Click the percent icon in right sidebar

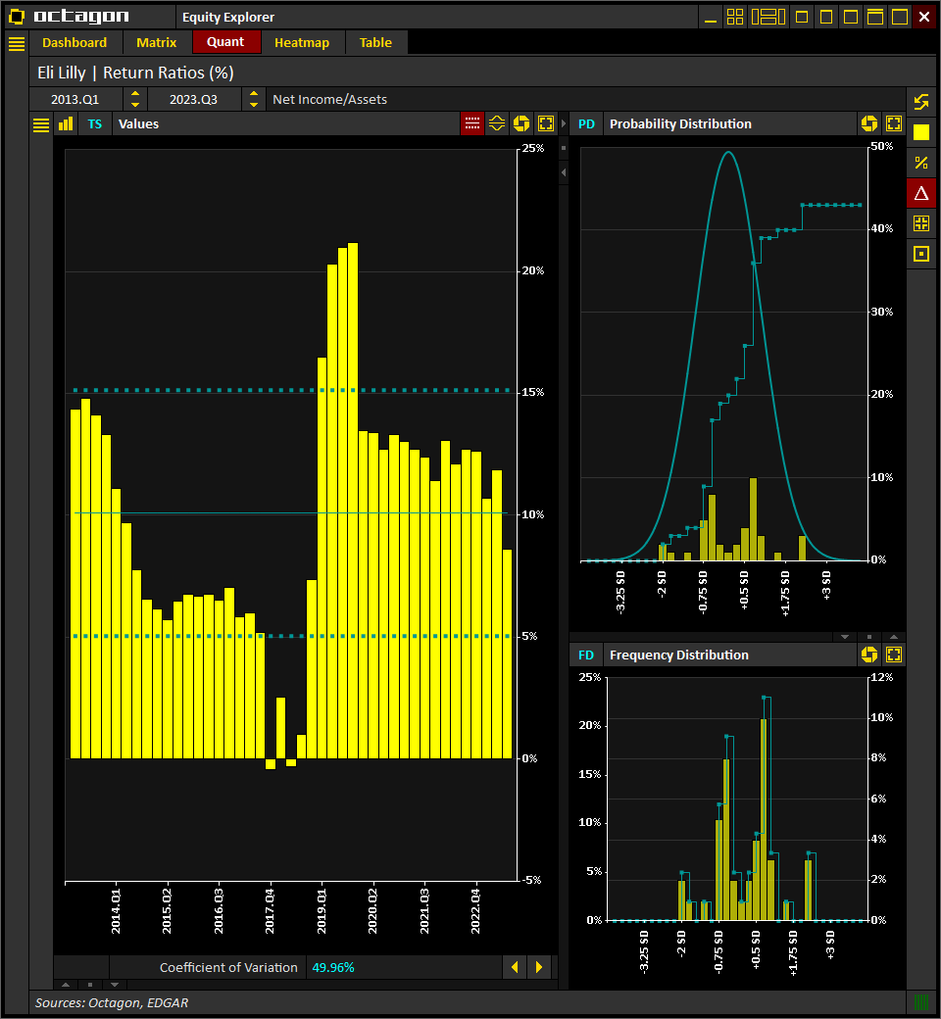(920, 163)
